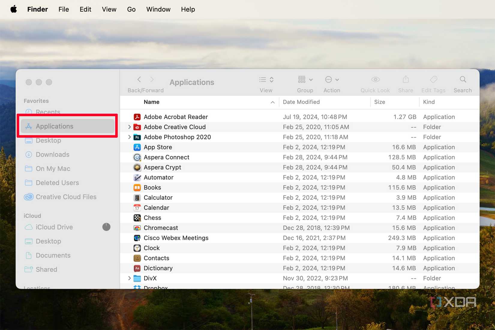
Task: Select the Downloads folder in the sidebar
Action: click(52, 154)
